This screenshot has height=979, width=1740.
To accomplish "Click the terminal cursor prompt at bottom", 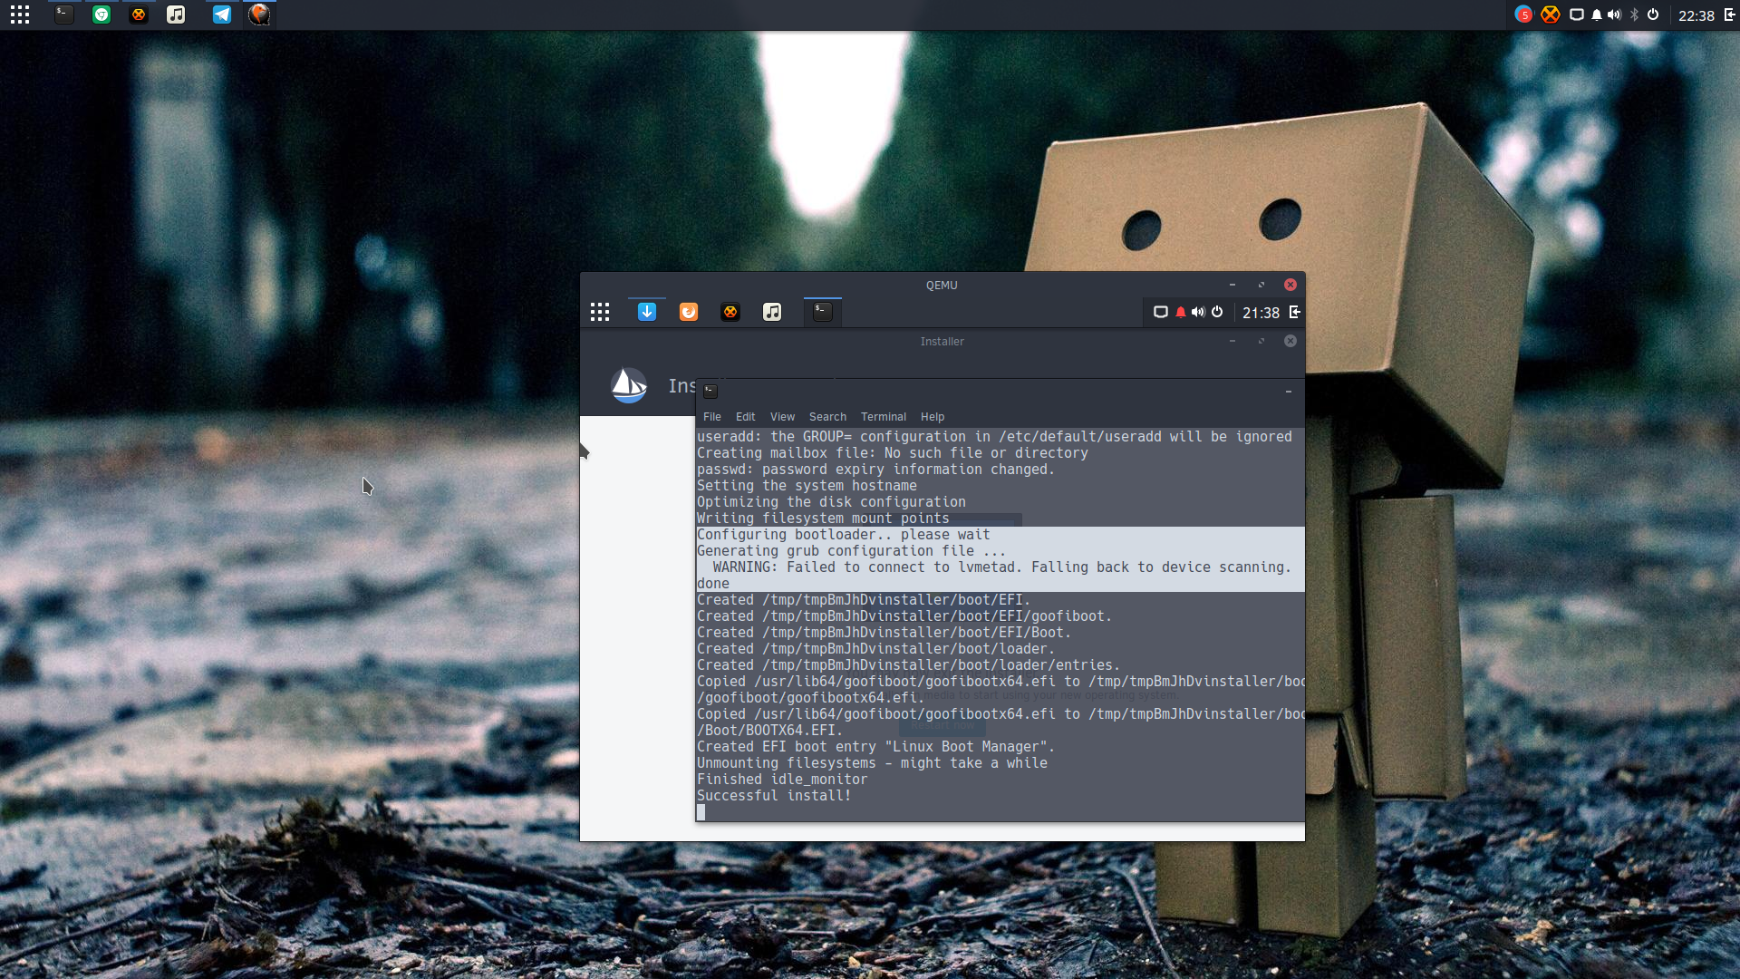I will pos(701,812).
